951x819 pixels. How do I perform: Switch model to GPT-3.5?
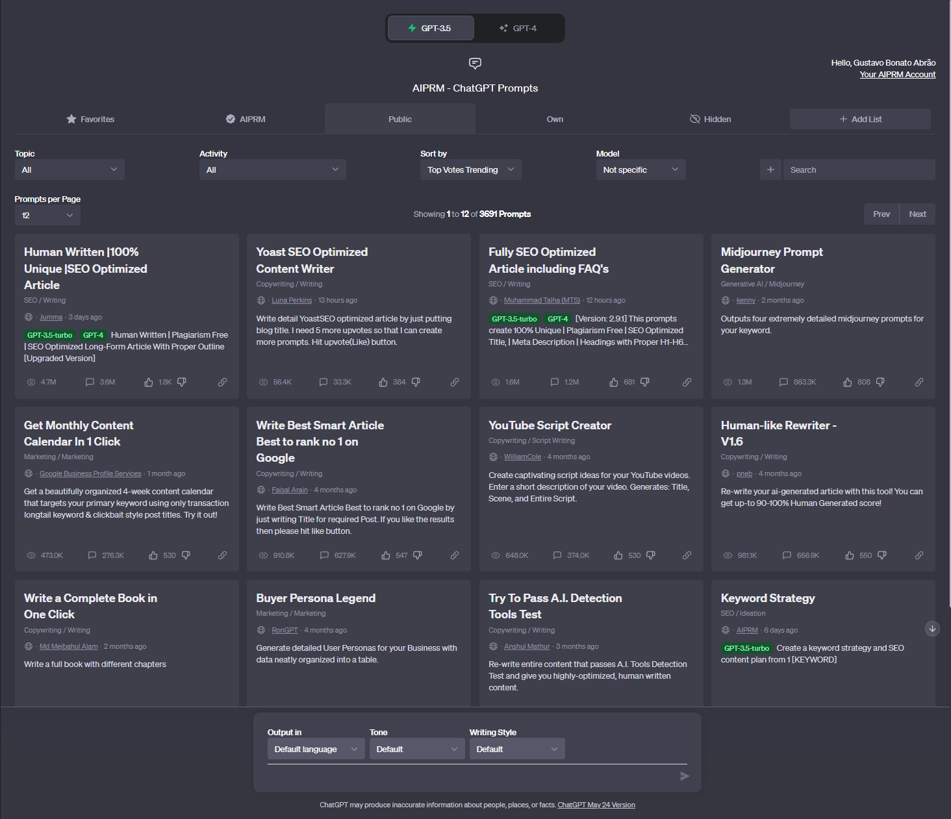[431, 28]
